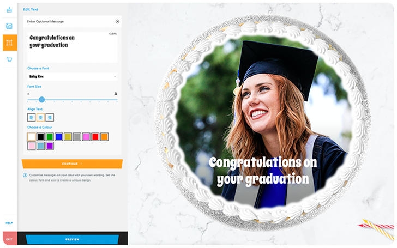Open the shopping cart sidebar icon
The image size is (397, 248).
pyautogui.click(x=9, y=59)
